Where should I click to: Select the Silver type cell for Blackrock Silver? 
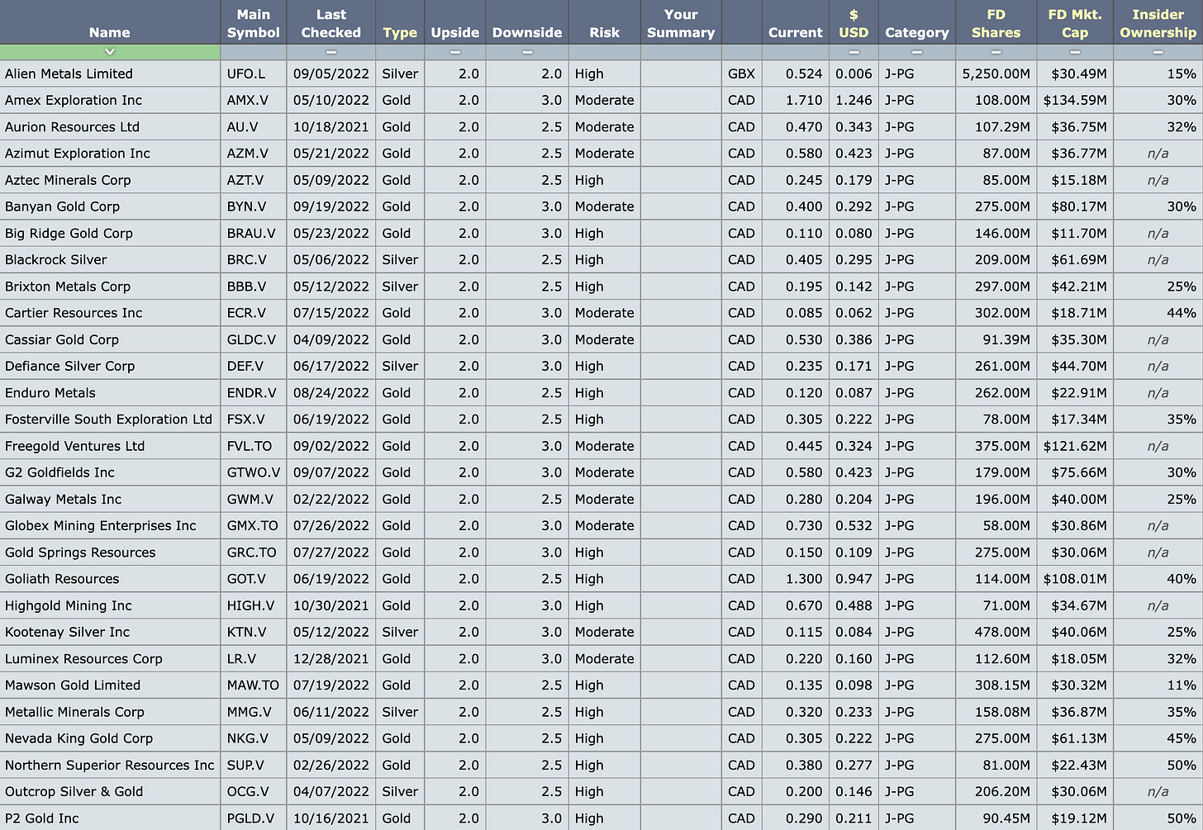pyautogui.click(x=400, y=259)
